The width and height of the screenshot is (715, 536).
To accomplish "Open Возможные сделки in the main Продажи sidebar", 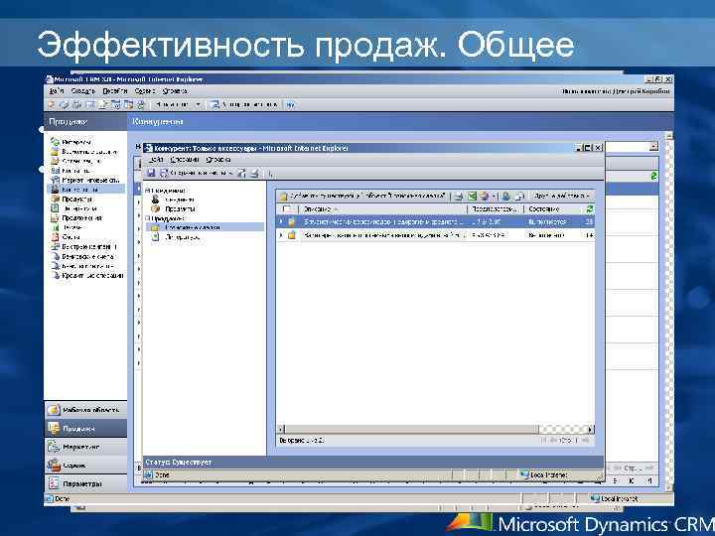I will tap(83, 151).
